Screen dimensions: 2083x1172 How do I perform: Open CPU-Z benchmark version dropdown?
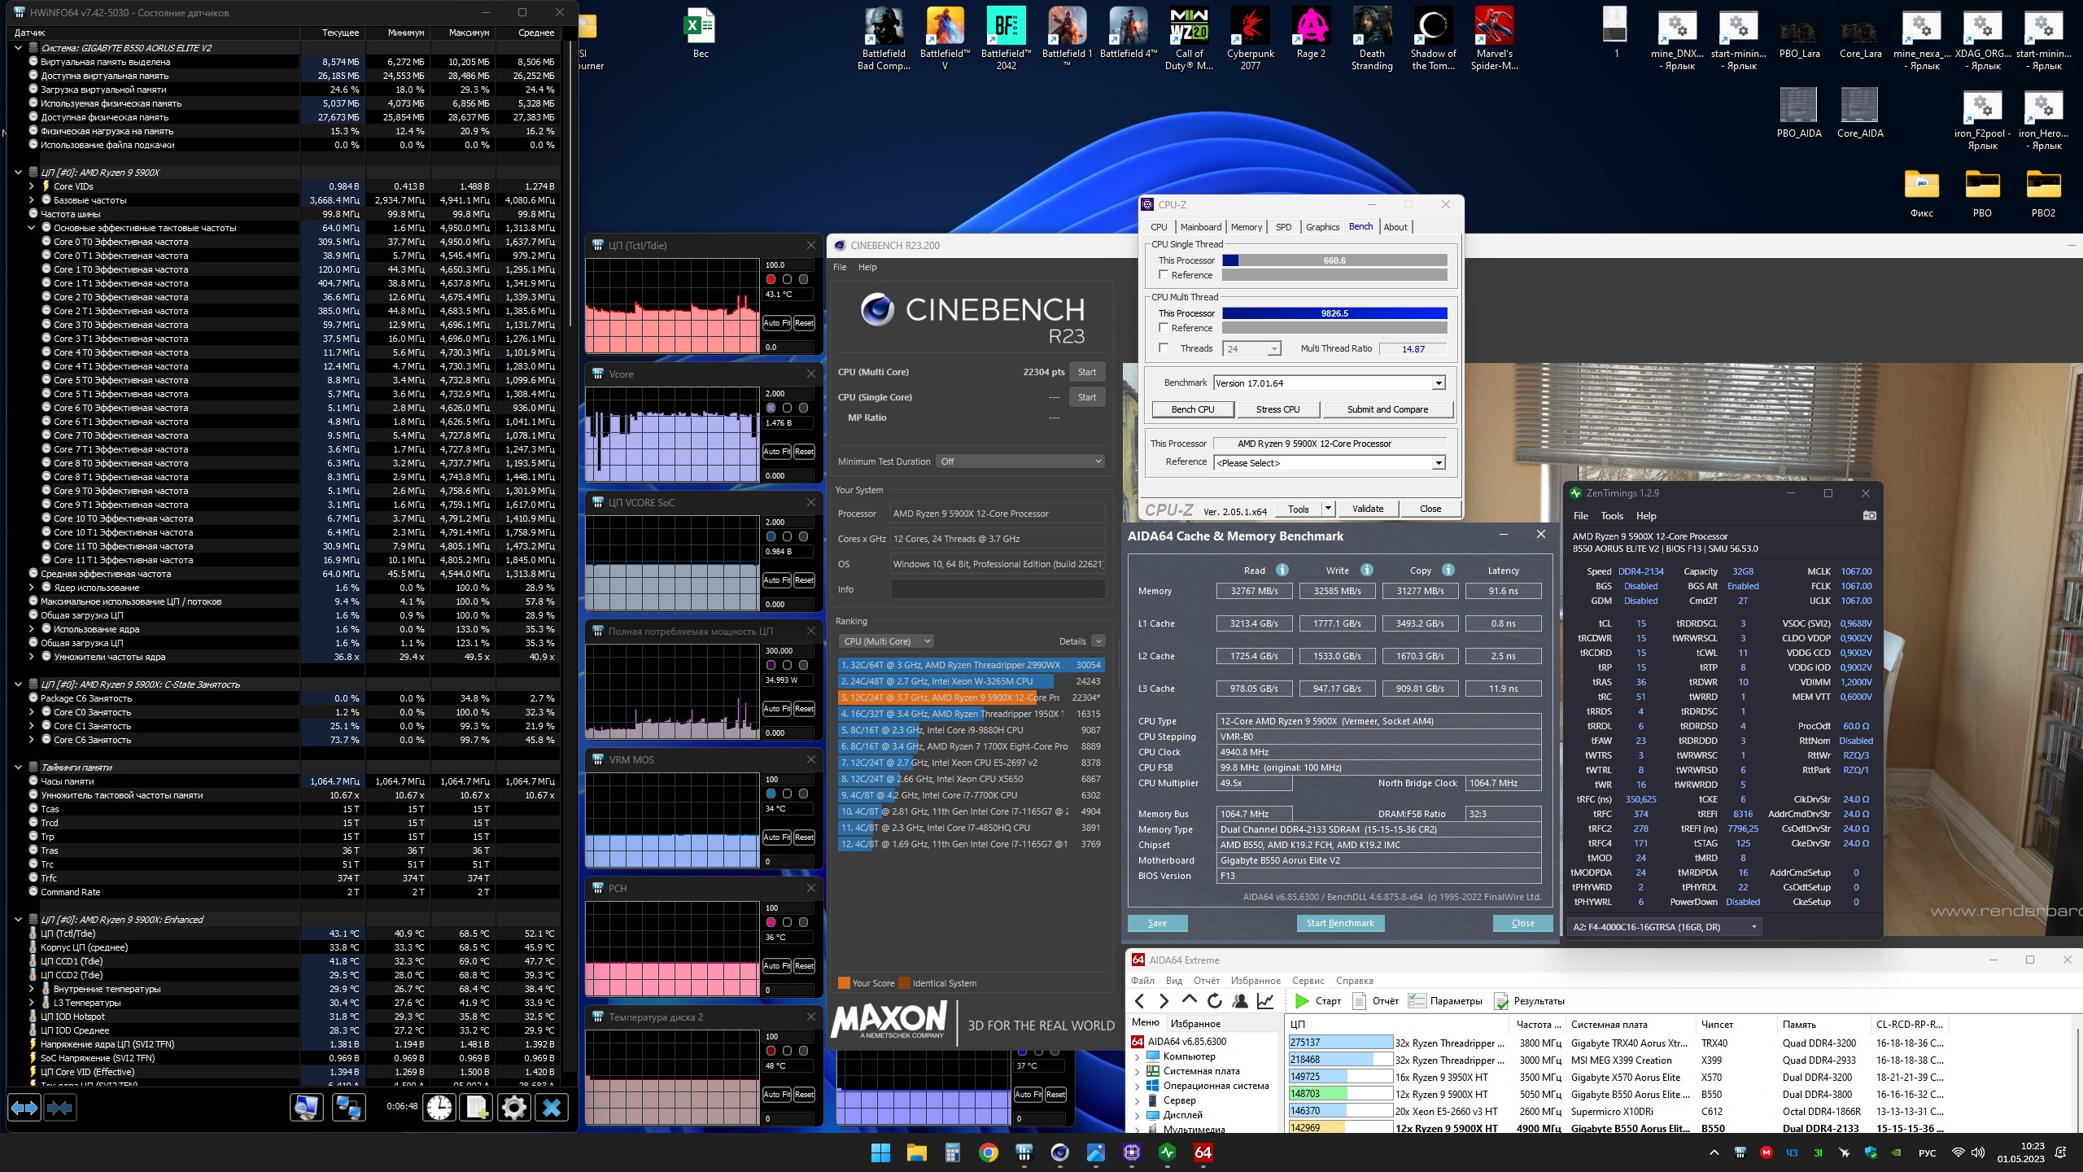coord(1438,383)
